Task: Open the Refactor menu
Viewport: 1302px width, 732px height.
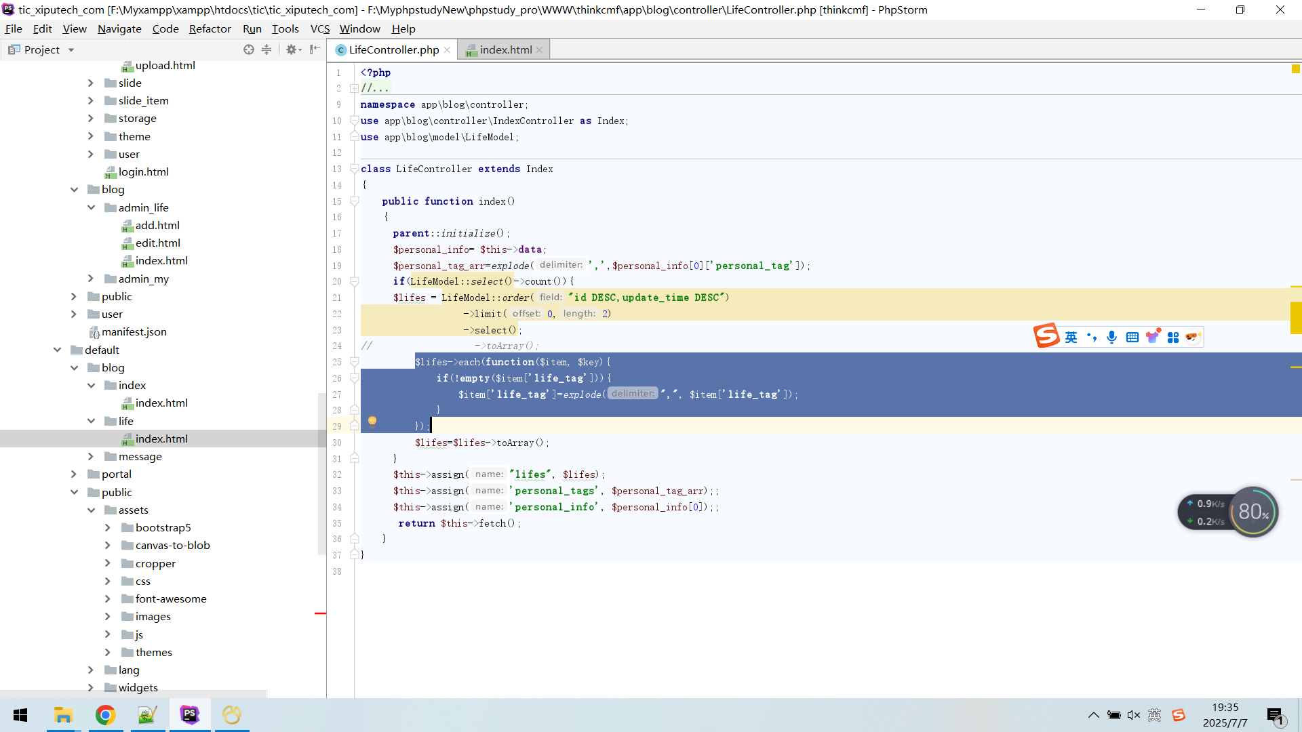Action: coord(210,28)
